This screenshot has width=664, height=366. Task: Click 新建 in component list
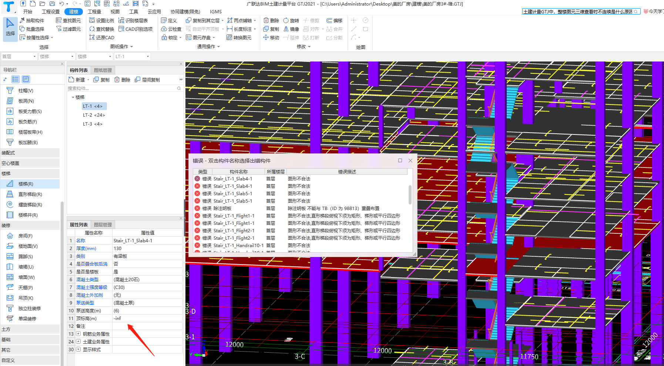(77, 80)
